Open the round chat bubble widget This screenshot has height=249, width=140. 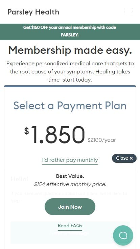(123, 235)
